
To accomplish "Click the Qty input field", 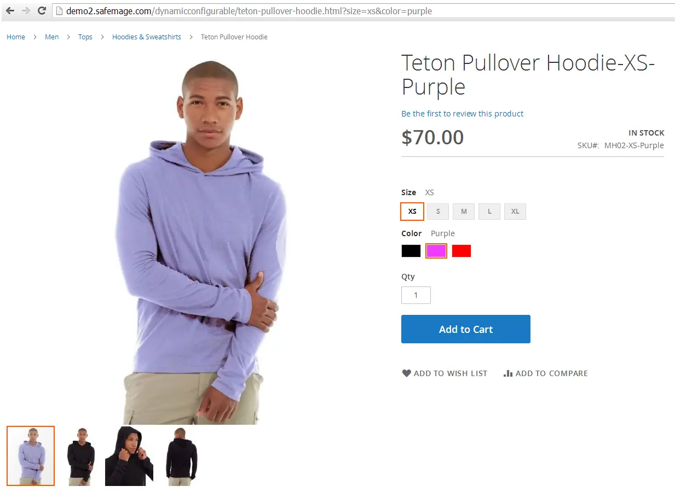I will 416,295.
